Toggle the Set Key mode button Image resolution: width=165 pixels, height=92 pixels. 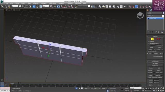127,91
